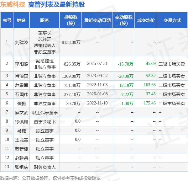Image resolution: width=188 pixels, height=181 pixels.
Task: Click the 副总经理 position text
Action: click(44, 61)
